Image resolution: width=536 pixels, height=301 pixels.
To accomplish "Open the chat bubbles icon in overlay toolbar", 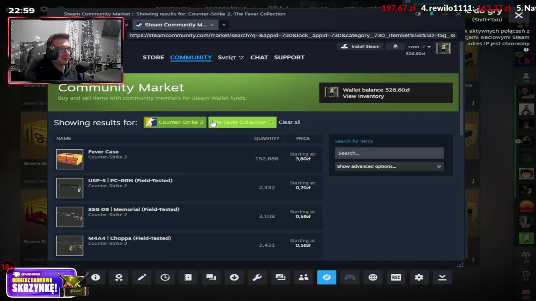I will coord(211,278).
